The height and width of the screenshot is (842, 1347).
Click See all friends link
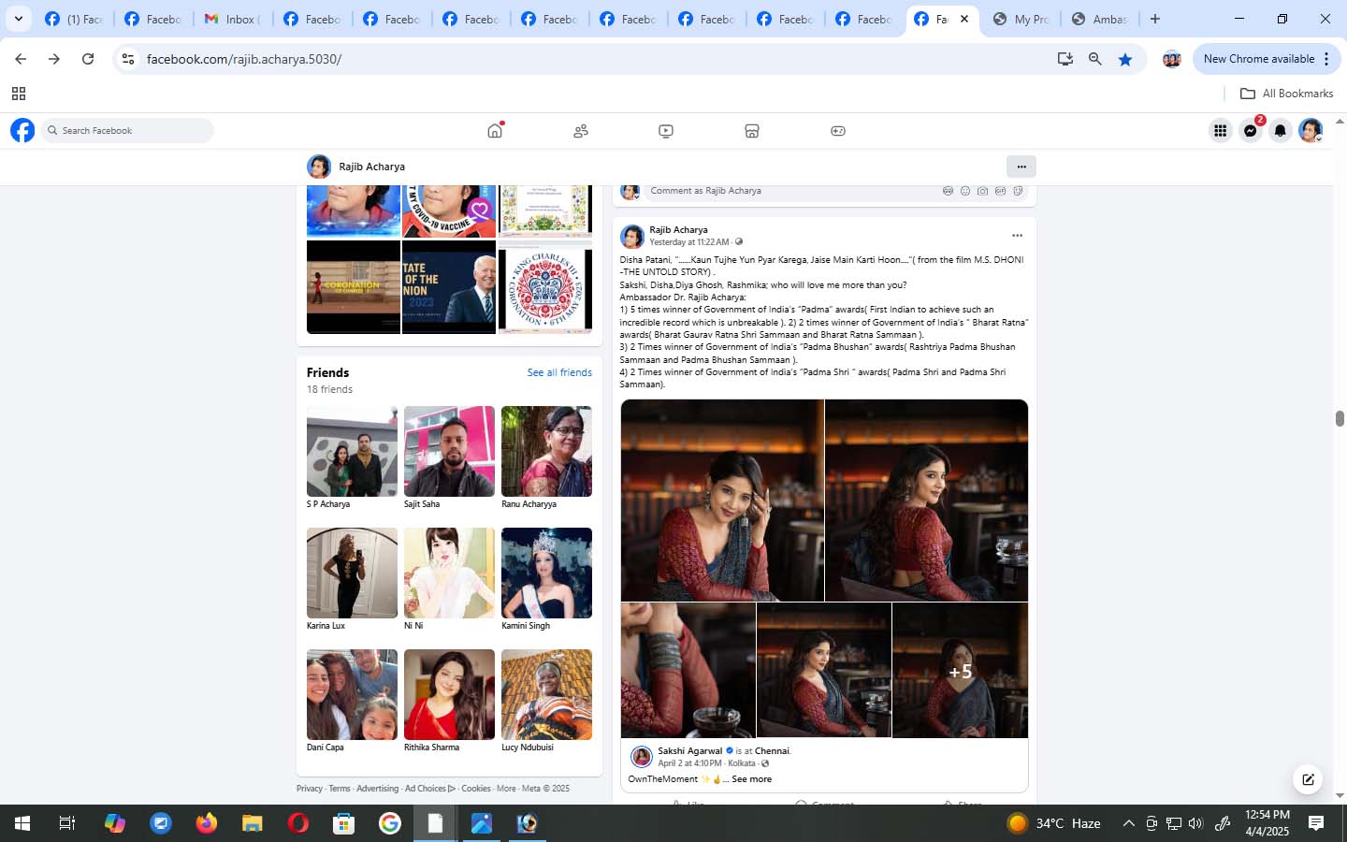click(x=559, y=372)
